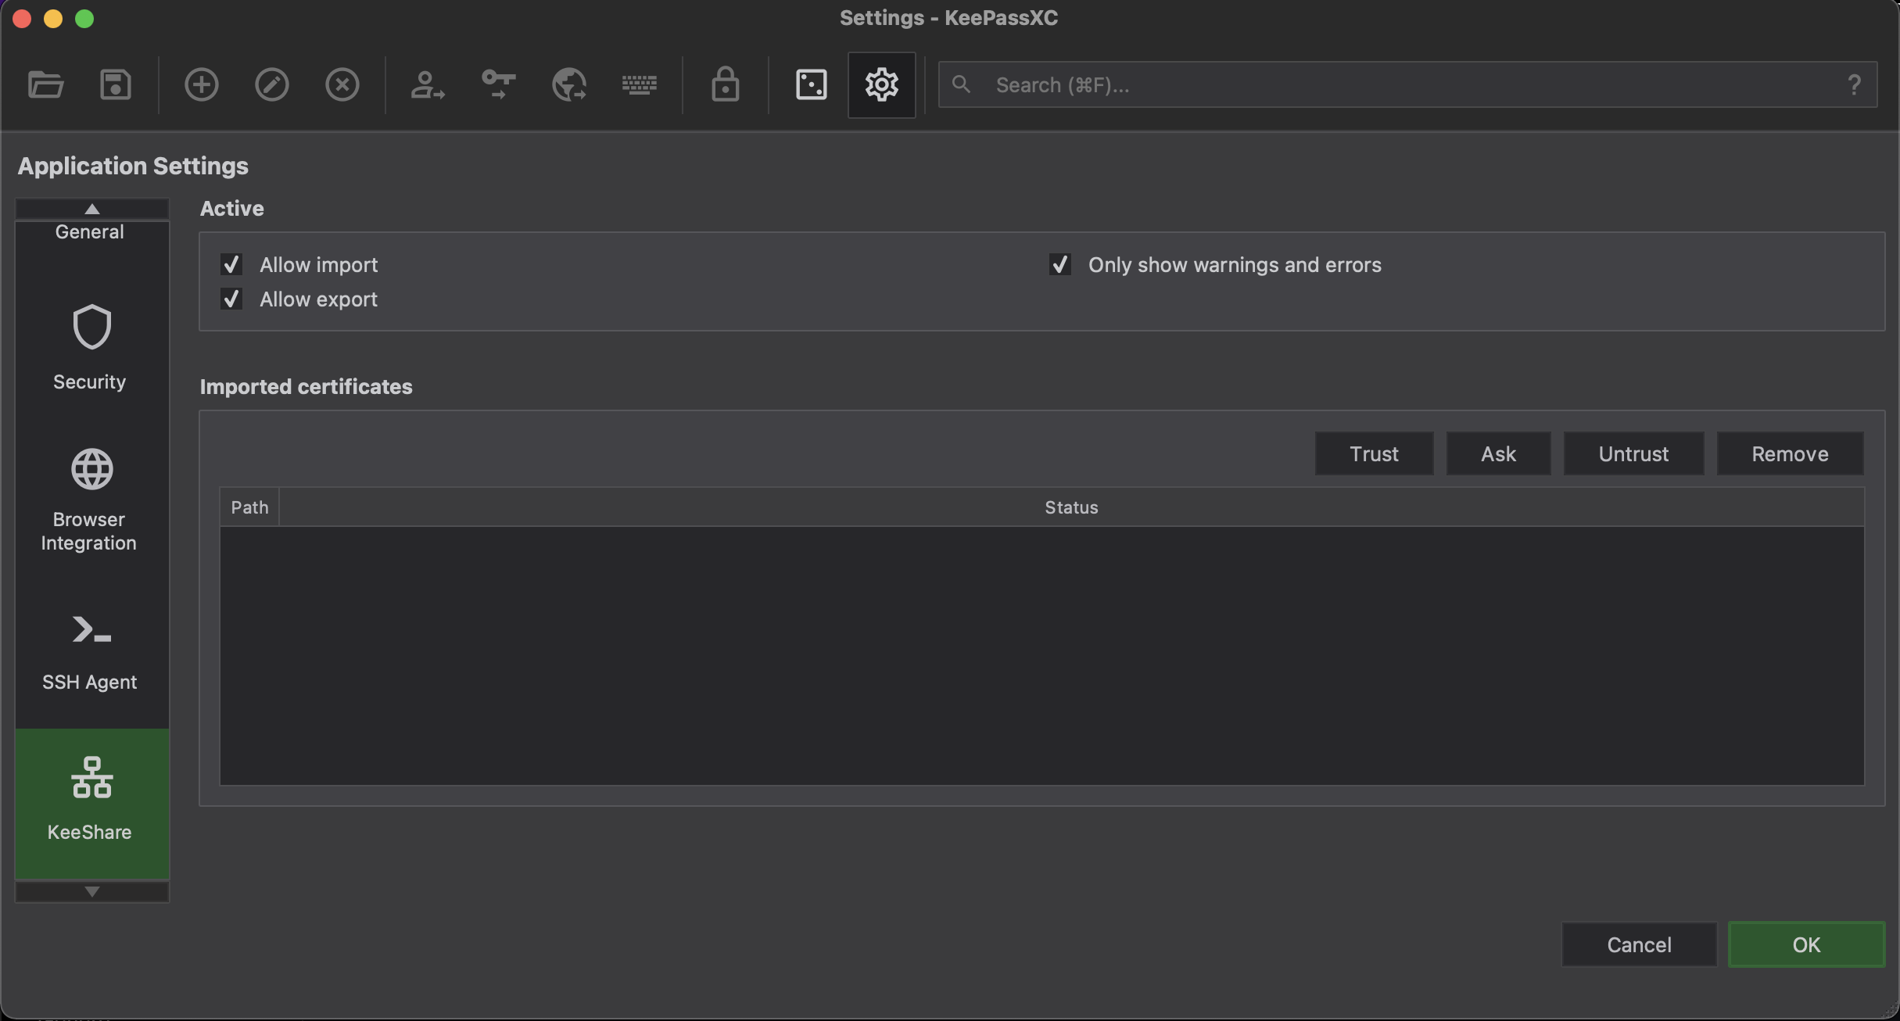Edit the selected entry

point(271,84)
